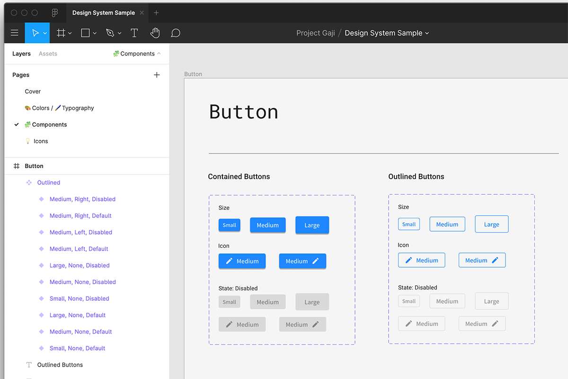Click outlined blue Medium button, left pencil
Image resolution: width=568 pixels, height=379 pixels.
click(x=421, y=260)
